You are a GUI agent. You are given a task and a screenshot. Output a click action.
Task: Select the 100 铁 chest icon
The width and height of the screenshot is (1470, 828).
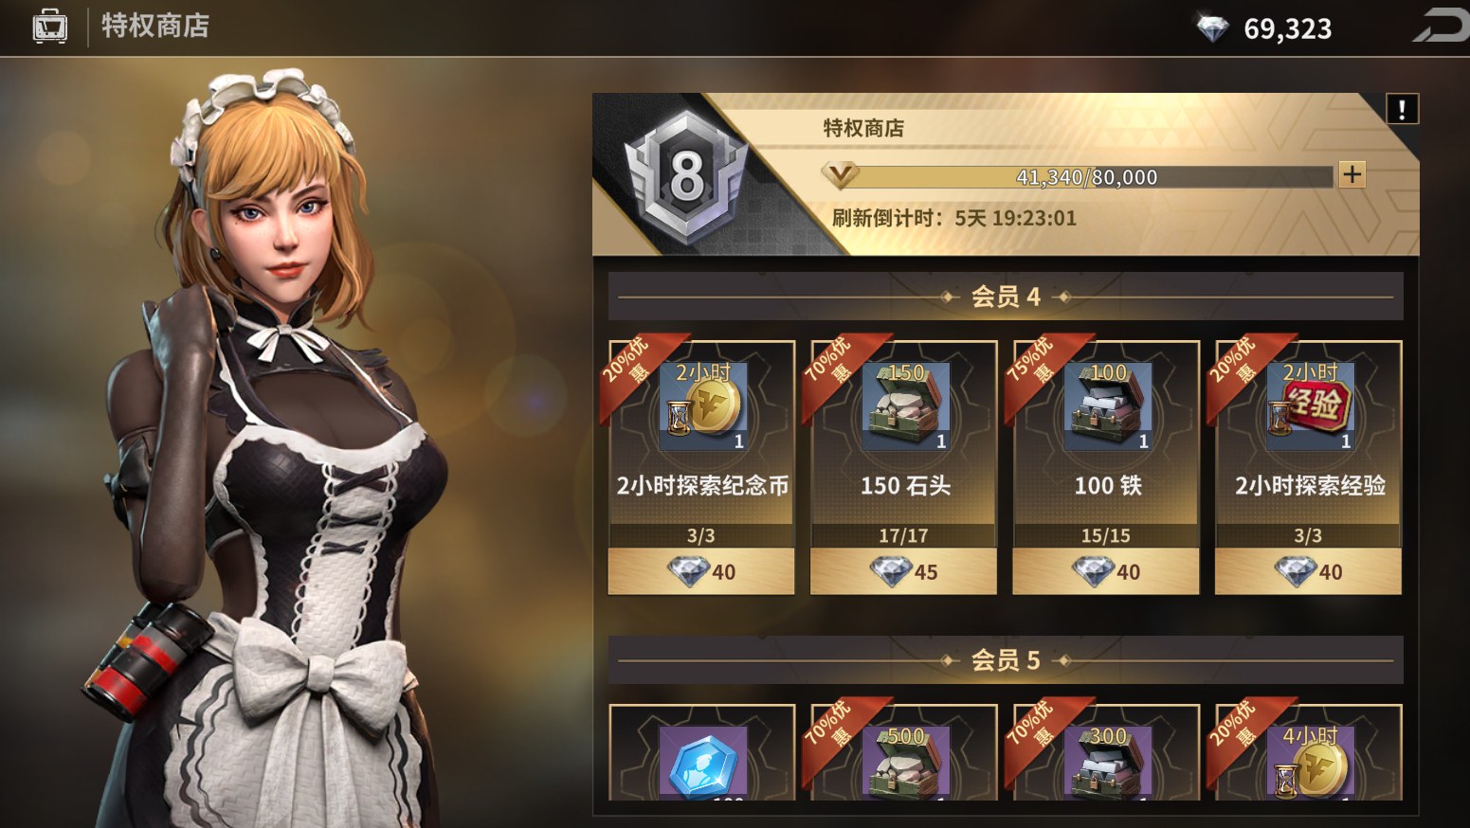(x=1107, y=407)
